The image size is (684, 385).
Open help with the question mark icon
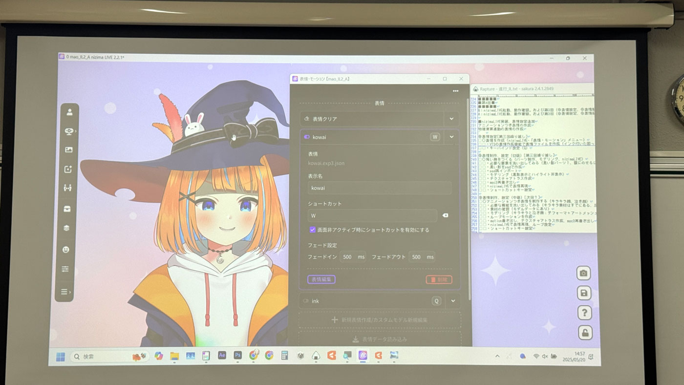(585, 313)
